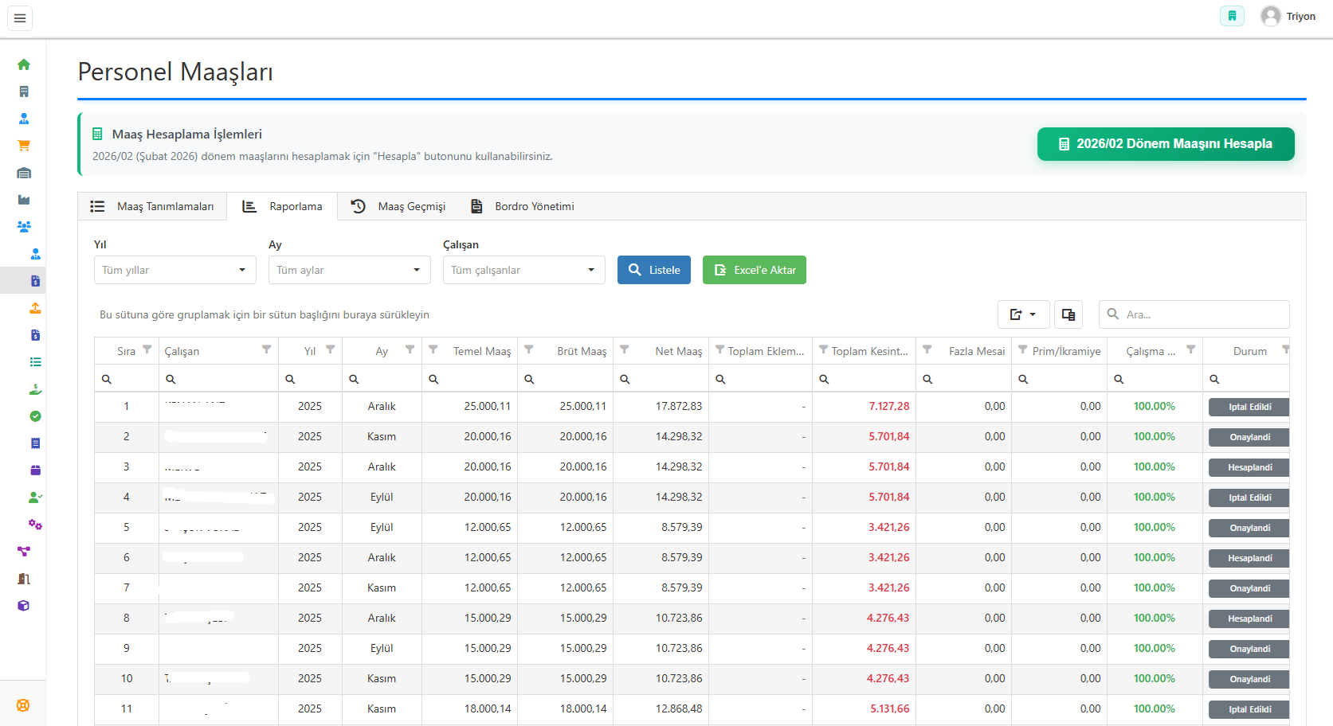Open the shopping cart sidebar icon

coord(24,146)
